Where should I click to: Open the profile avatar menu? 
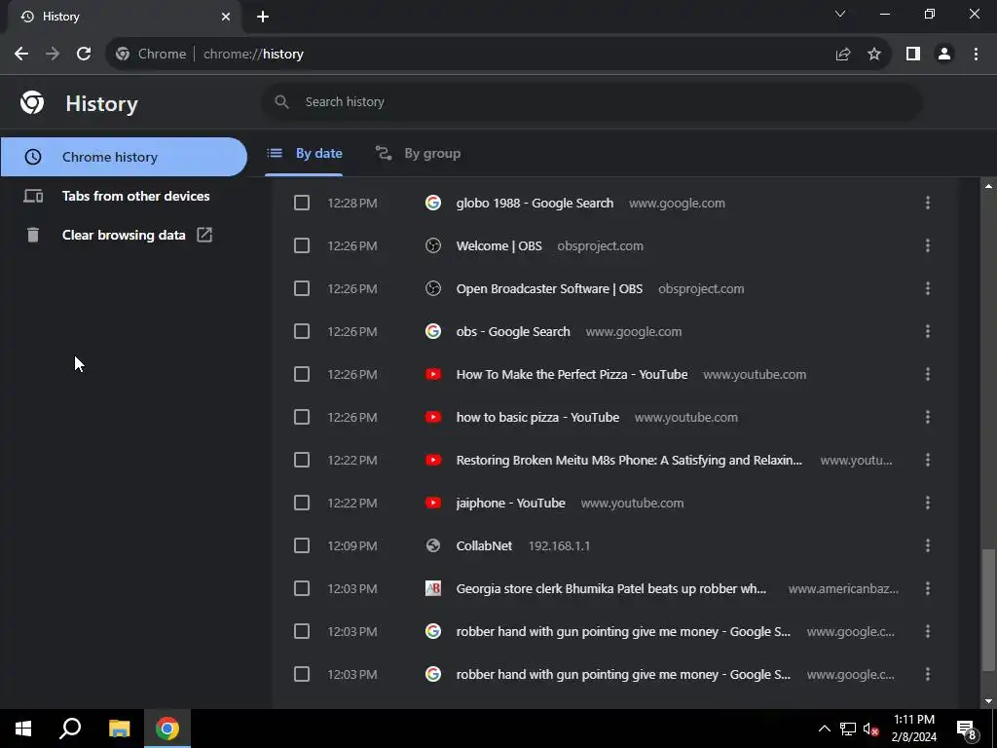point(944,55)
